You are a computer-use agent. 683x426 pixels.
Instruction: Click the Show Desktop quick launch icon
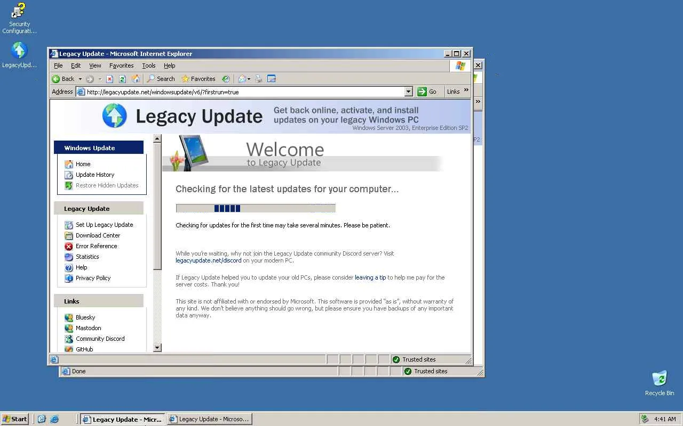click(42, 419)
